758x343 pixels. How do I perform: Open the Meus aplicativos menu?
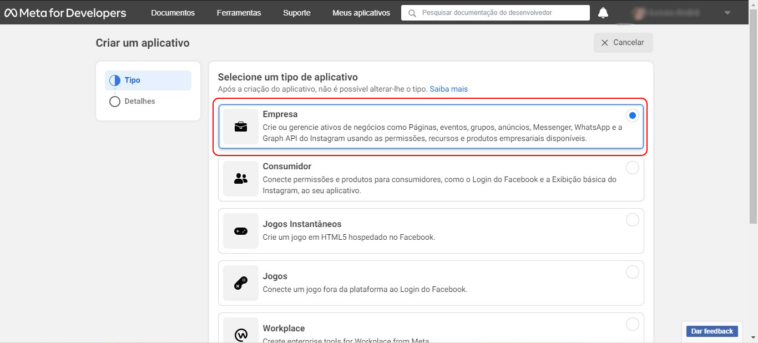pos(361,12)
